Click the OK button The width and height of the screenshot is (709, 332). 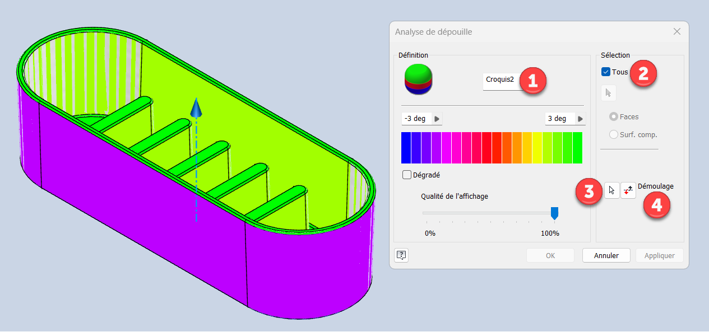click(550, 256)
